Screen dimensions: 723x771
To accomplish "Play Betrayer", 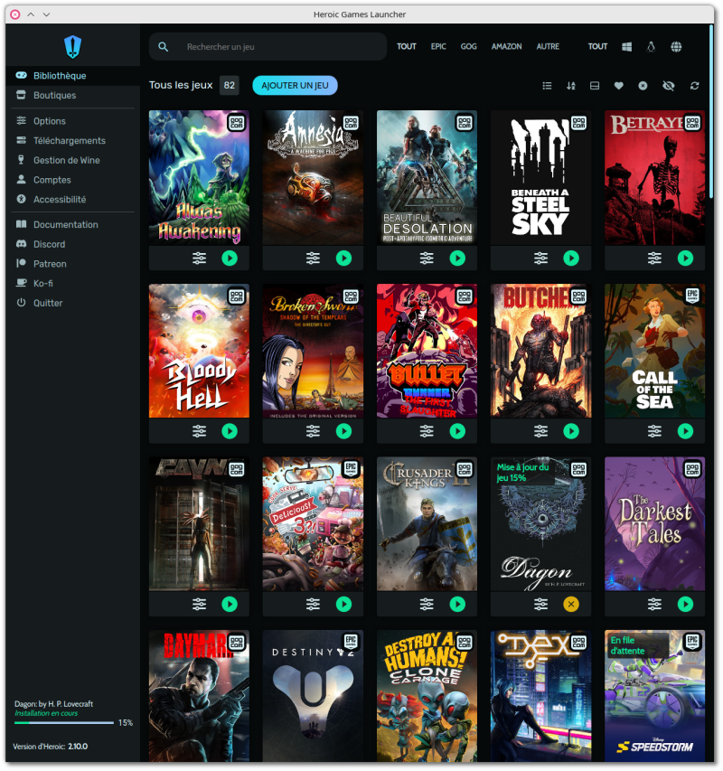I will click(685, 259).
